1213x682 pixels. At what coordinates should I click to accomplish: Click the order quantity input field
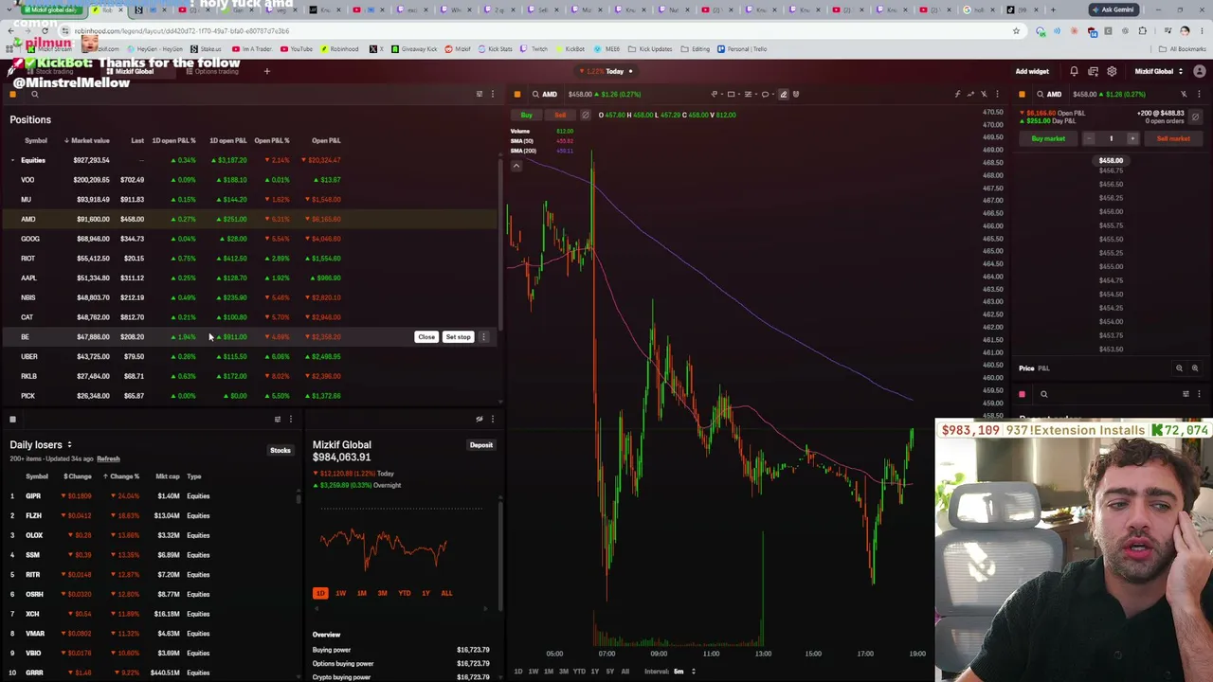click(1111, 138)
